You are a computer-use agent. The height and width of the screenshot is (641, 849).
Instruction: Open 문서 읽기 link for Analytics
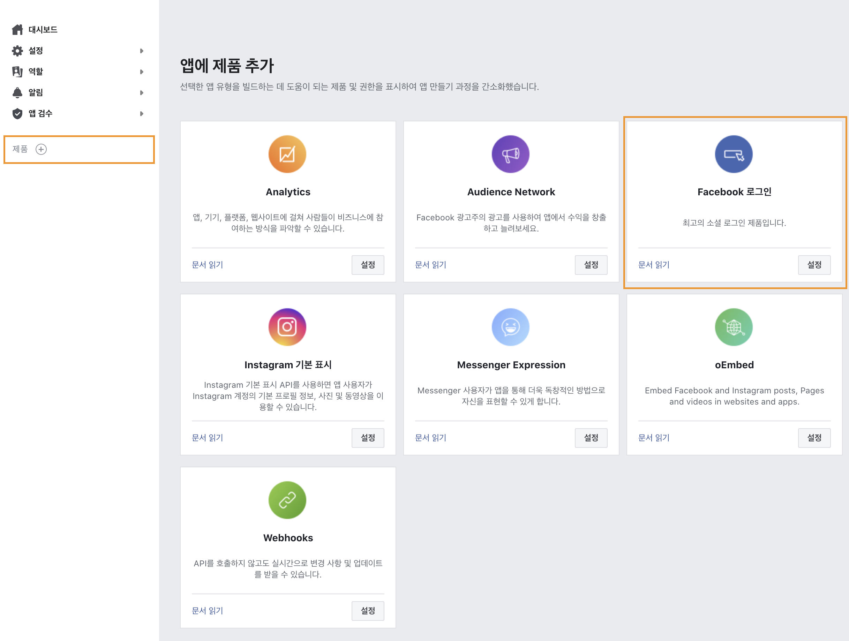pos(207,265)
